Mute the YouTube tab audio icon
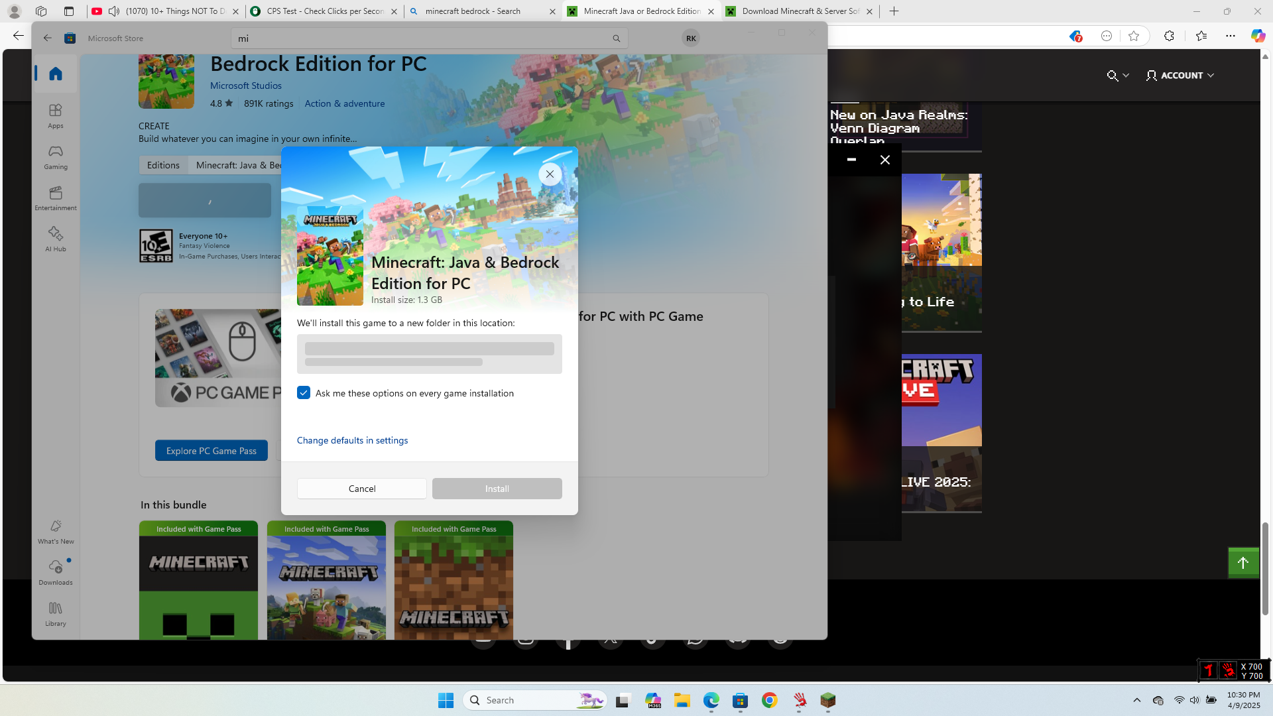The height and width of the screenshot is (716, 1273). pos(114,11)
